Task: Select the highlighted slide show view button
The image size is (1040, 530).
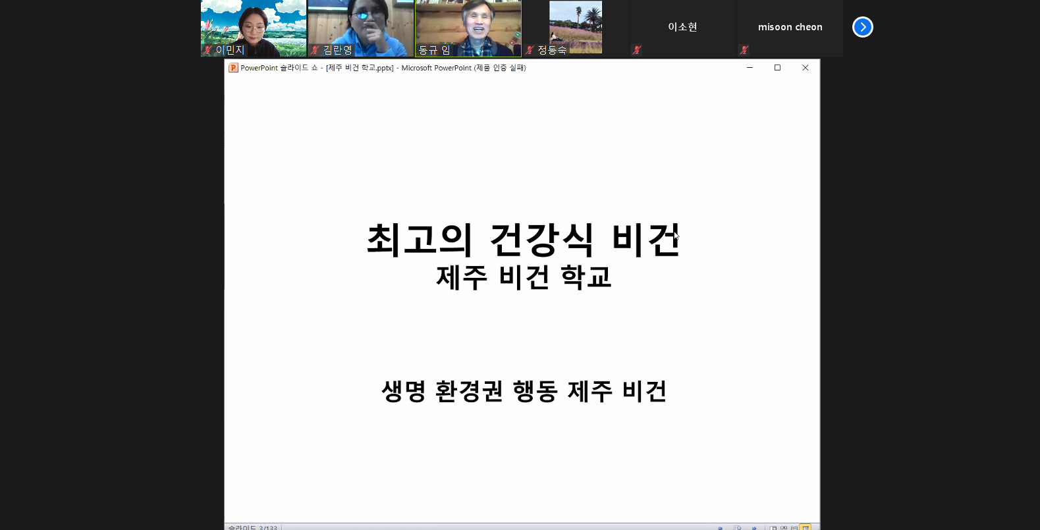Action: pos(806,527)
